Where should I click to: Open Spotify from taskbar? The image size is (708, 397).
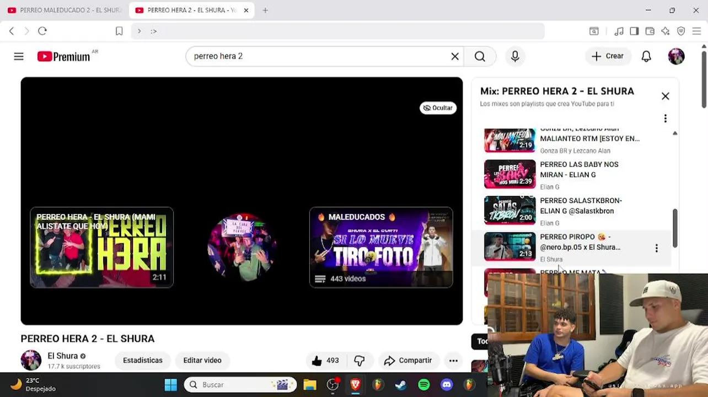pos(424,385)
